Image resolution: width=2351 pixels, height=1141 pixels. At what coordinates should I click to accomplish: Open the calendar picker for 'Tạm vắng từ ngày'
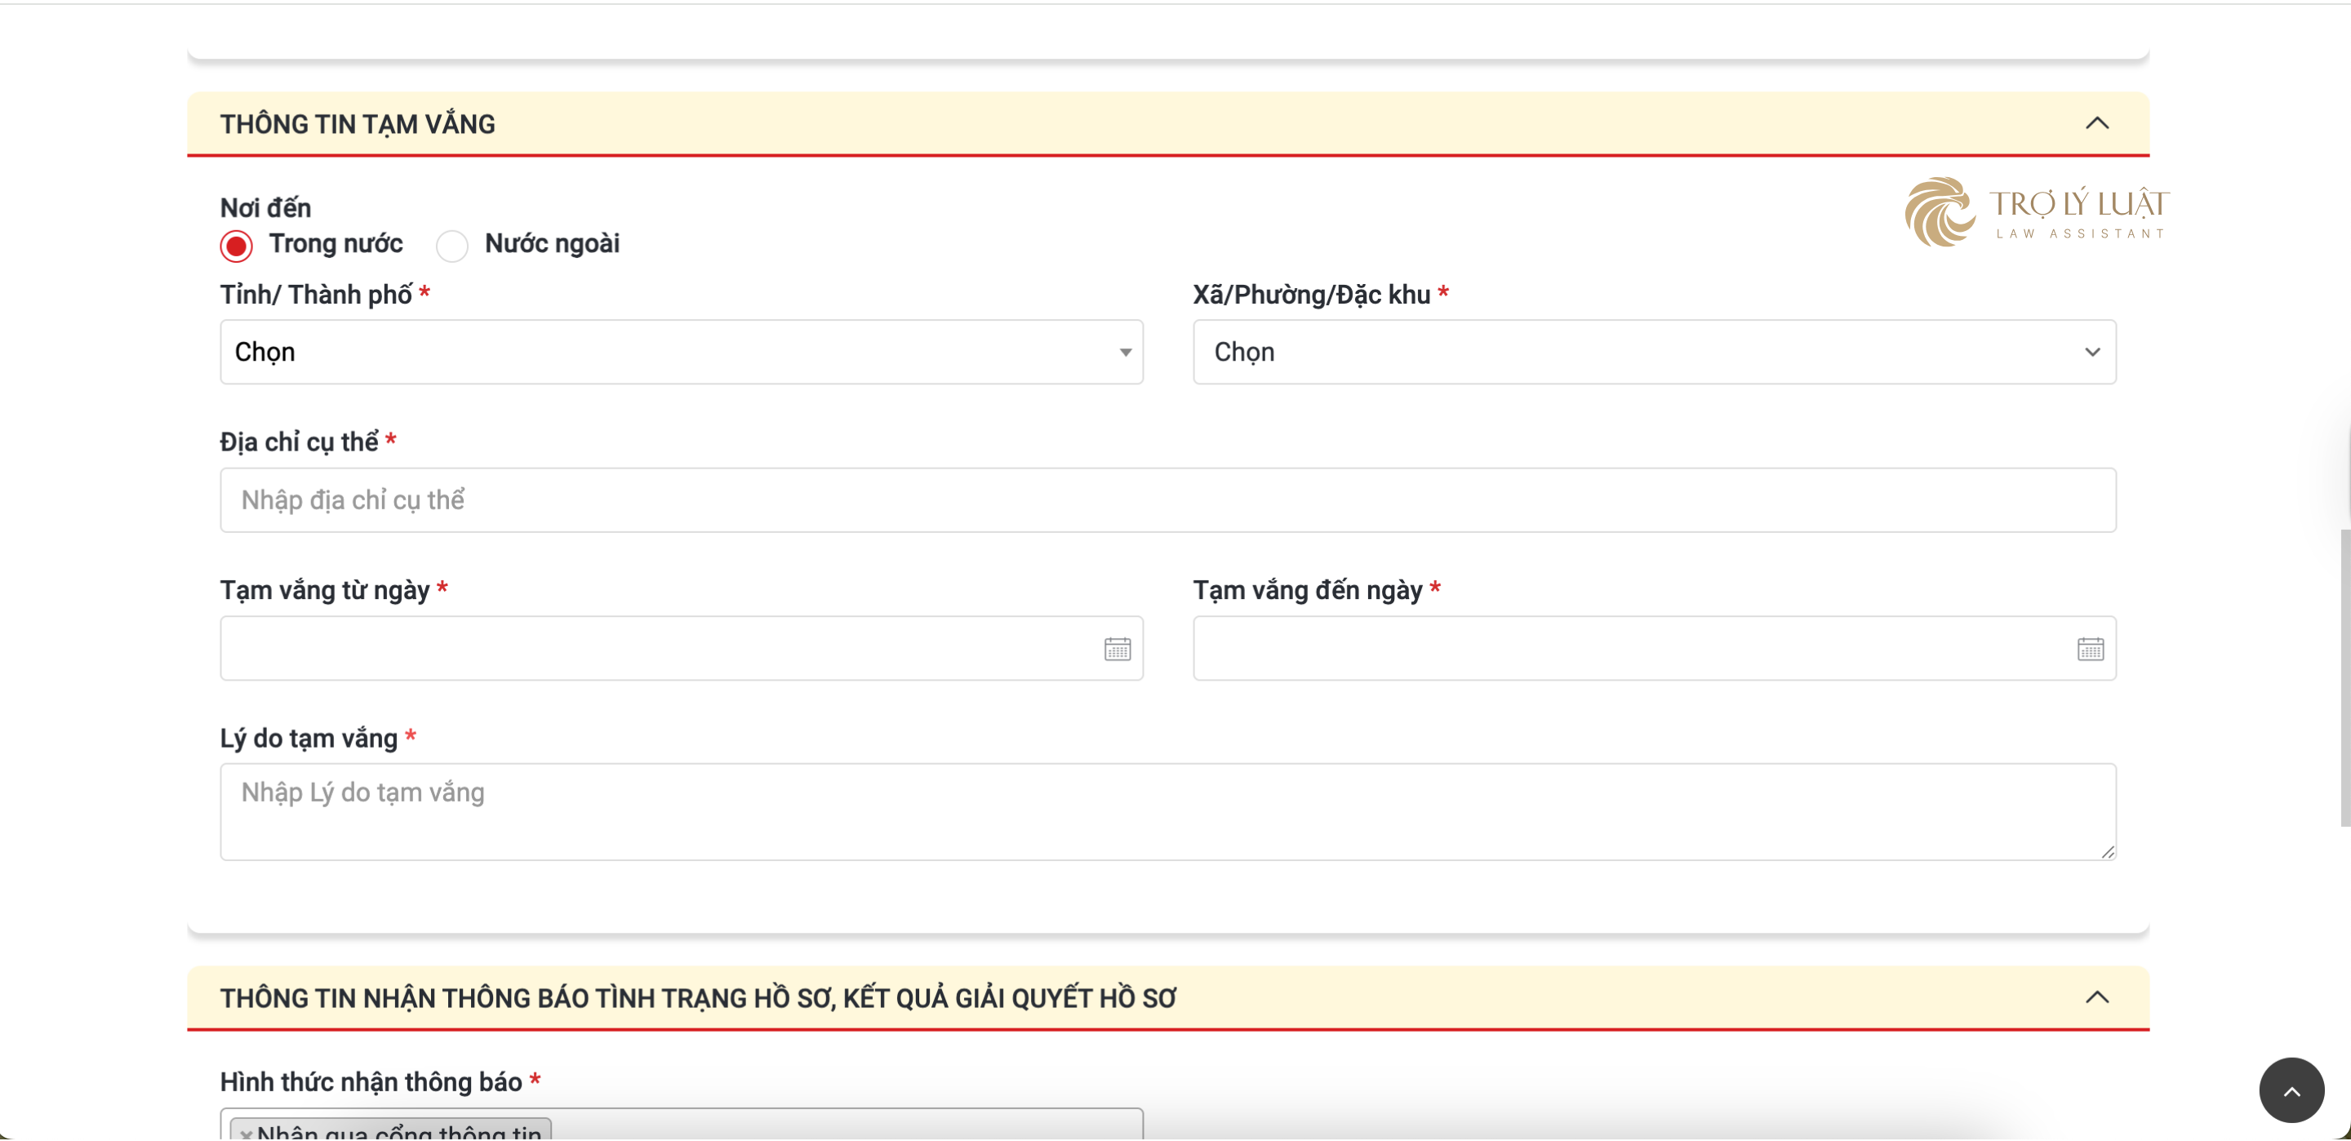pyautogui.click(x=1117, y=648)
